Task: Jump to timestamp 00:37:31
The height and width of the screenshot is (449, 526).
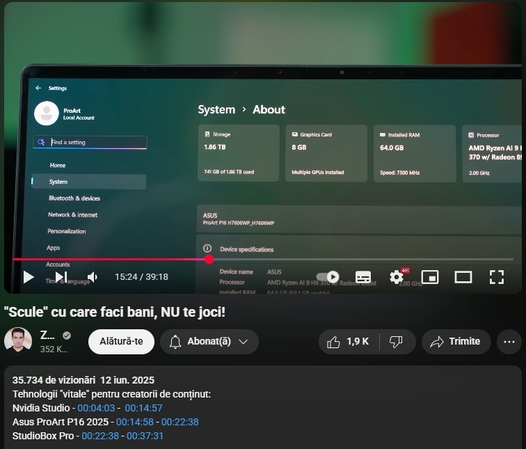Action: (x=145, y=436)
